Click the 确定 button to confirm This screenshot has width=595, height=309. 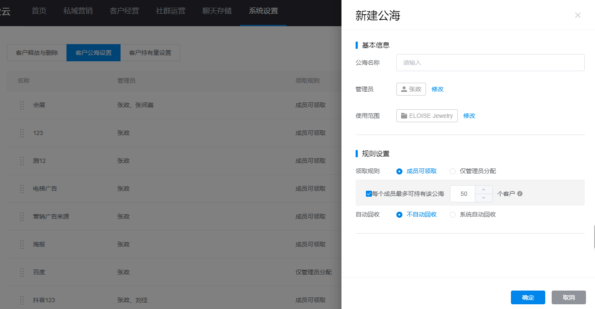coord(528,297)
